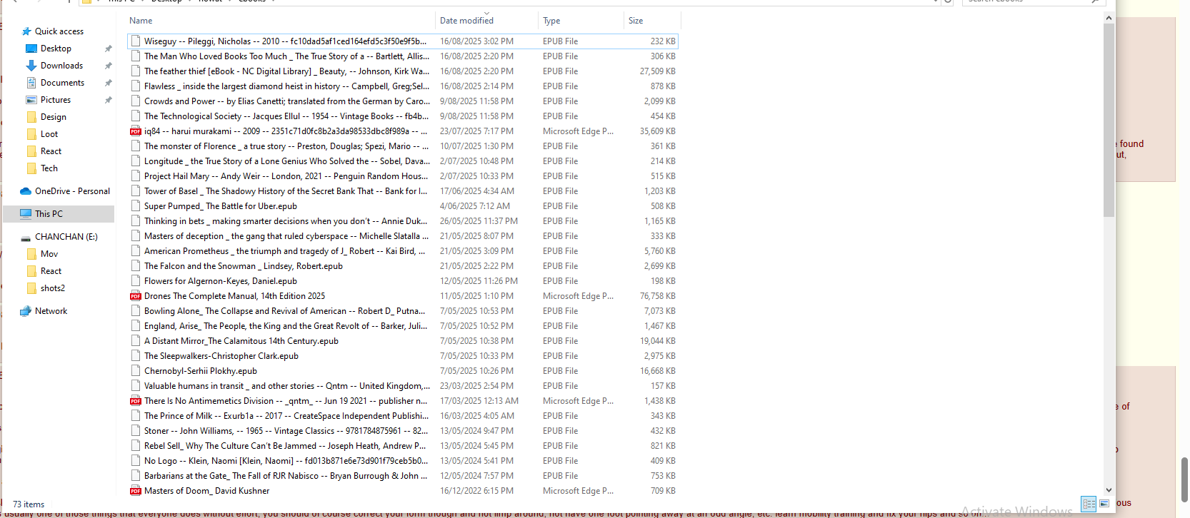Select the 'Longitude' file name
Image resolution: width=1190 pixels, height=518 pixels.
(x=286, y=161)
